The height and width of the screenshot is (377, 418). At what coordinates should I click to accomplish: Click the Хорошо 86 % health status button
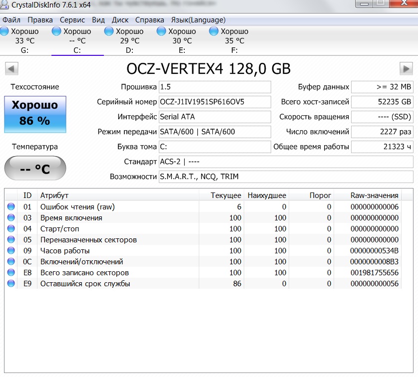[x=35, y=114]
